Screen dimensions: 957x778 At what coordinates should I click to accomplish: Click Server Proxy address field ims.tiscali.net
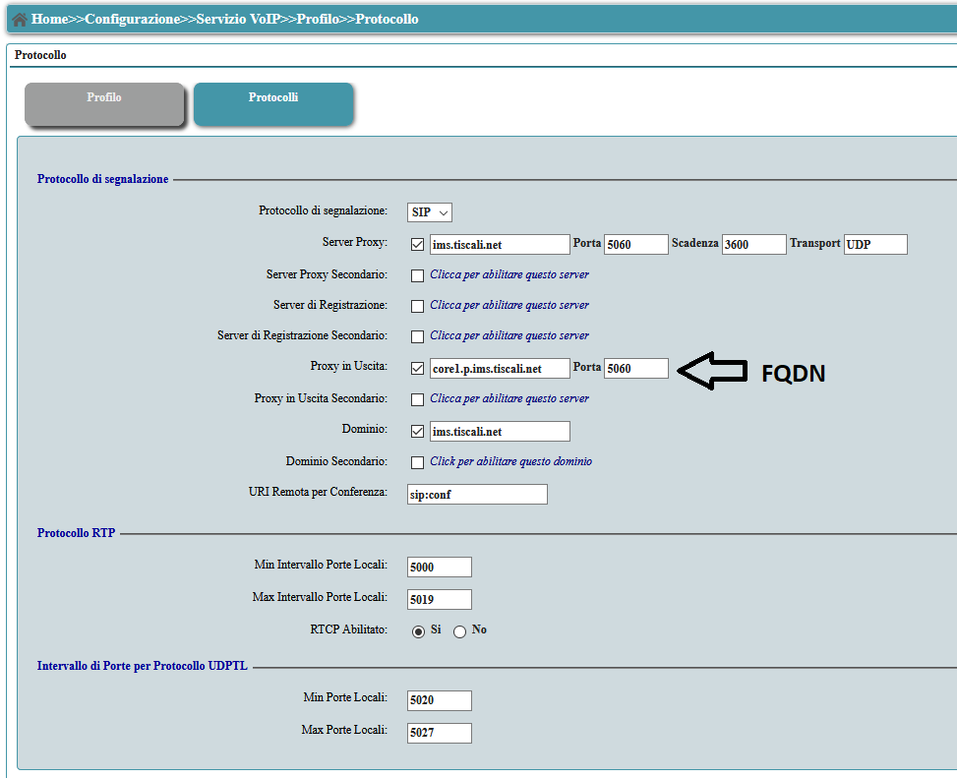(x=500, y=245)
